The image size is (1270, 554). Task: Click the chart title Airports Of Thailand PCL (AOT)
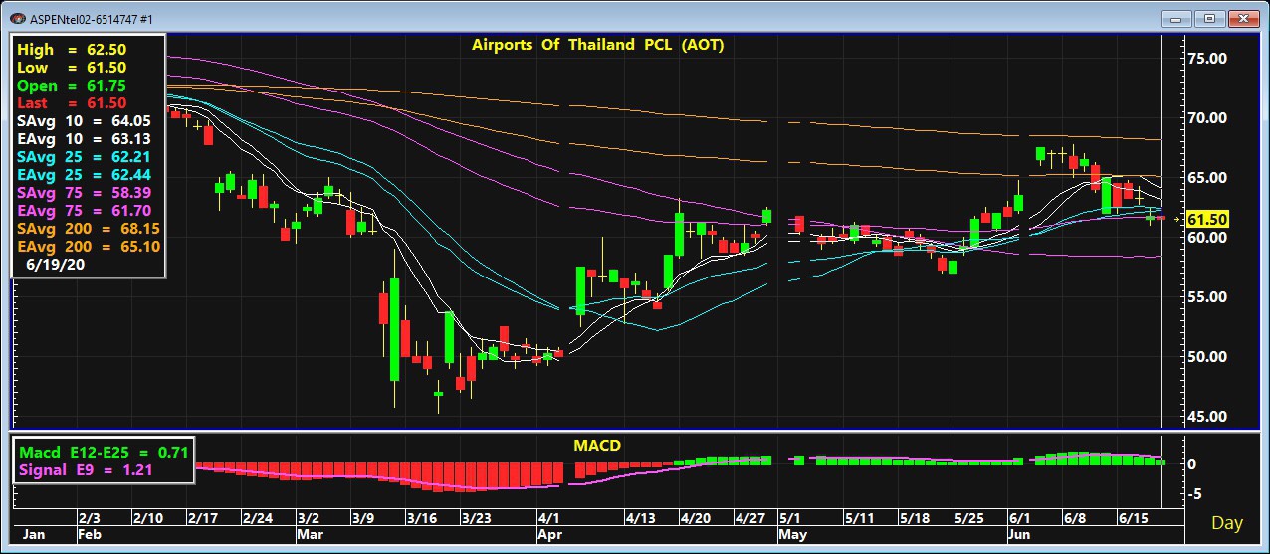coord(597,45)
